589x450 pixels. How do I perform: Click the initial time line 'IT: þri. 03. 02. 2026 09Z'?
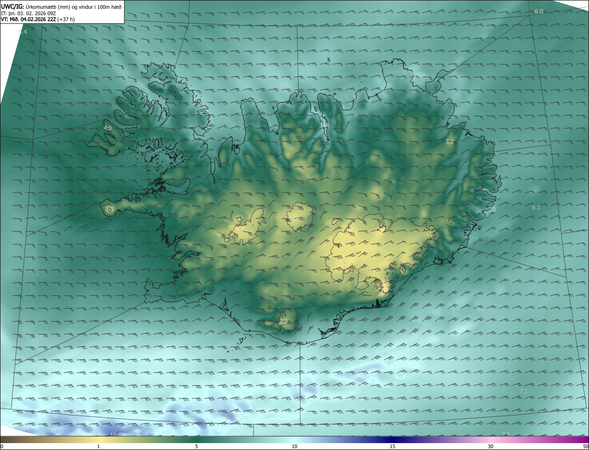(29, 13)
